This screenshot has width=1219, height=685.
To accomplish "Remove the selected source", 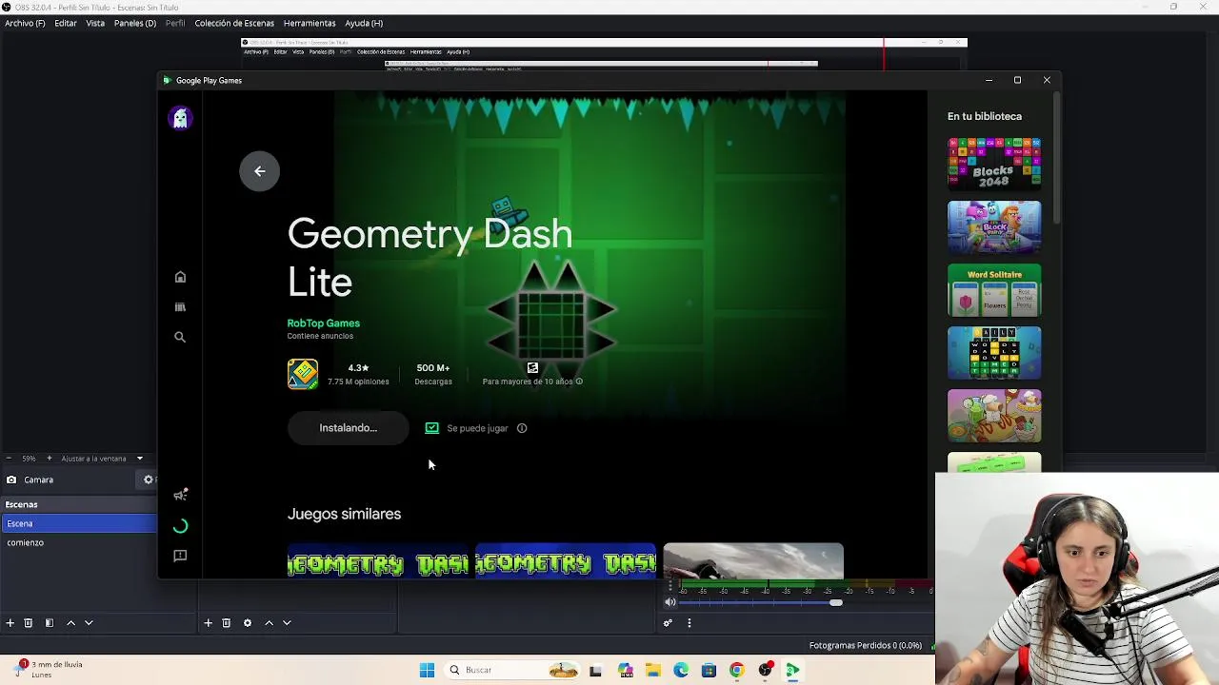I will click(227, 623).
